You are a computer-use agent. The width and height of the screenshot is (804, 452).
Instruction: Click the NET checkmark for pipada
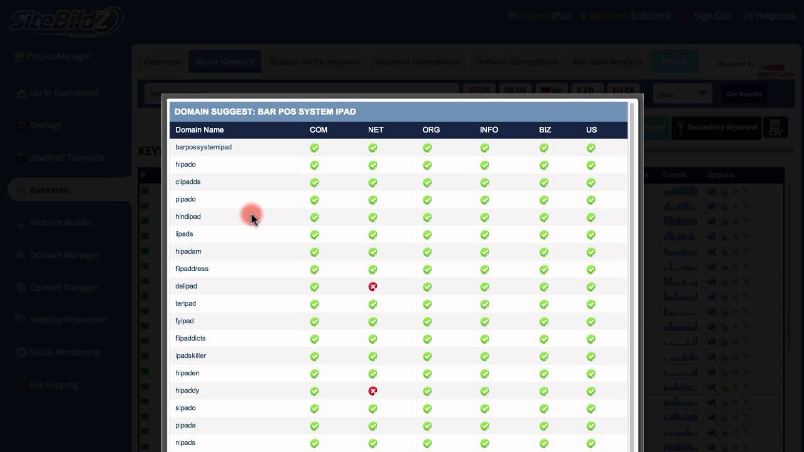click(x=373, y=426)
